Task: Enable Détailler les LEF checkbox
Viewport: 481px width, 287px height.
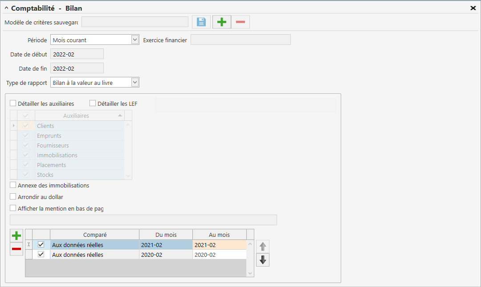Action: click(x=93, y=104)
